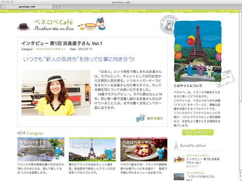Click the fish icon next to Category heading

(x=21, y=133)
